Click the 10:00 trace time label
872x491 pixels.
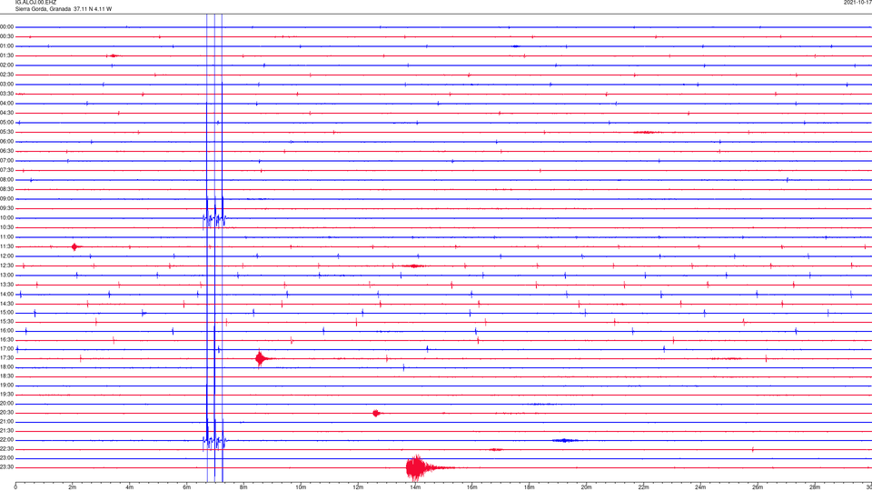point(7,218)
